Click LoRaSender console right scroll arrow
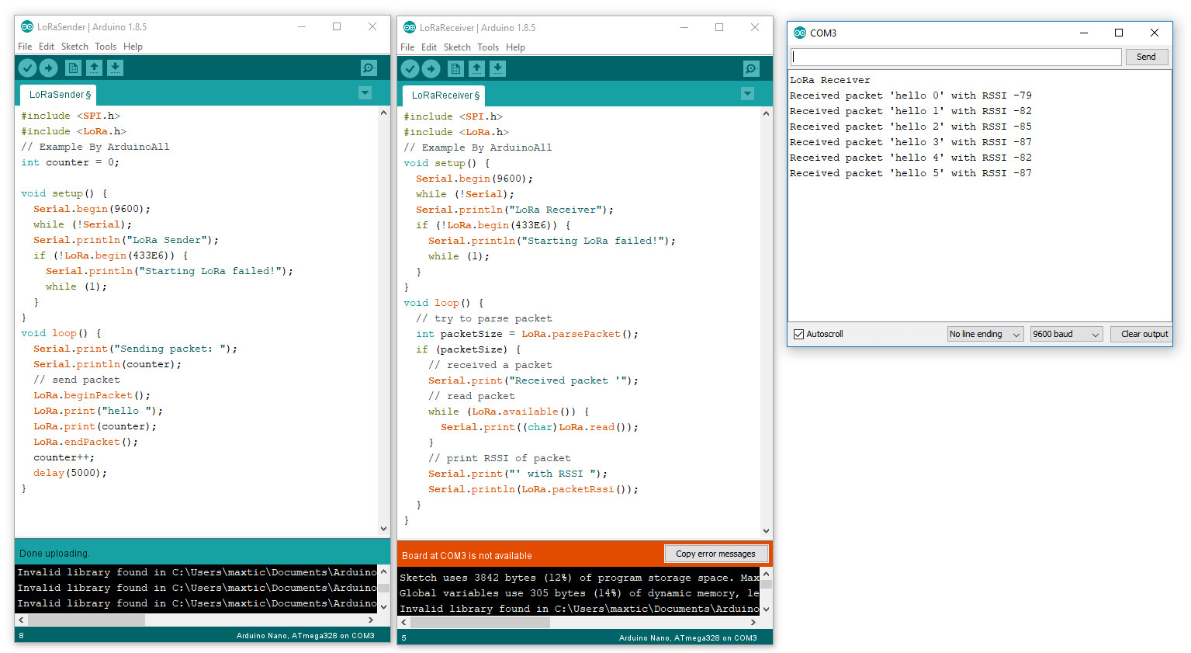This screenshot has width=1191, height=653. 371,620
